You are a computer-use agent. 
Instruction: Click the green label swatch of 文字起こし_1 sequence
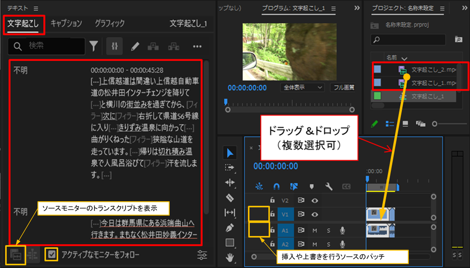click(377, 96)
